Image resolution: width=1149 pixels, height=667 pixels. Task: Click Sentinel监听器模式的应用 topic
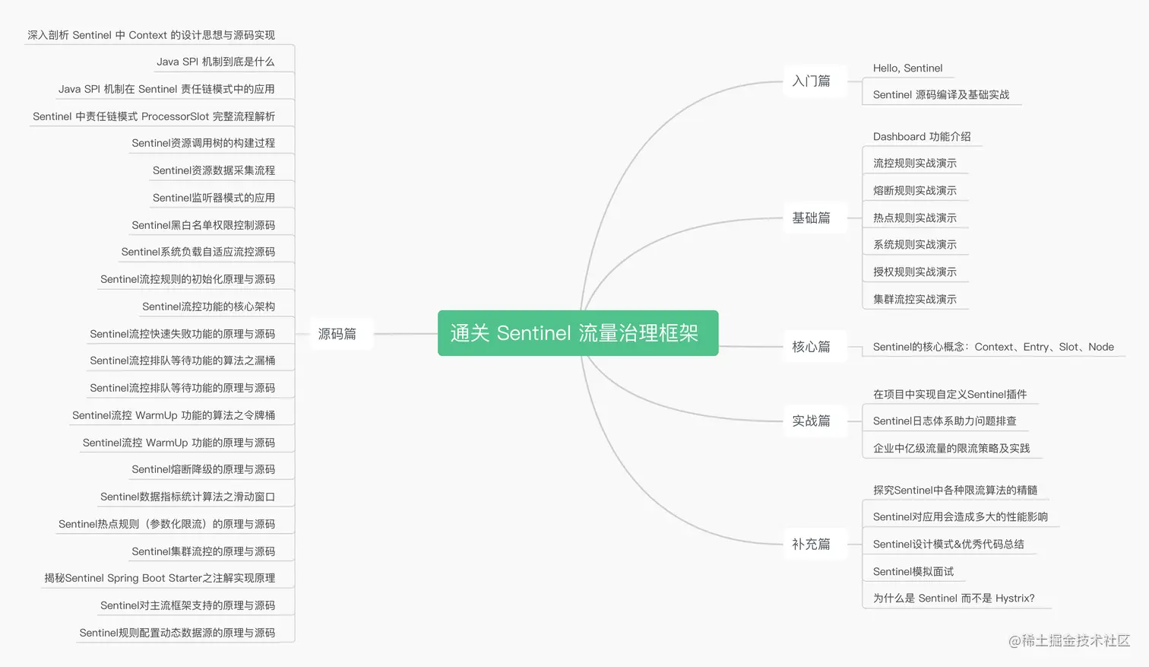point(214,198)
